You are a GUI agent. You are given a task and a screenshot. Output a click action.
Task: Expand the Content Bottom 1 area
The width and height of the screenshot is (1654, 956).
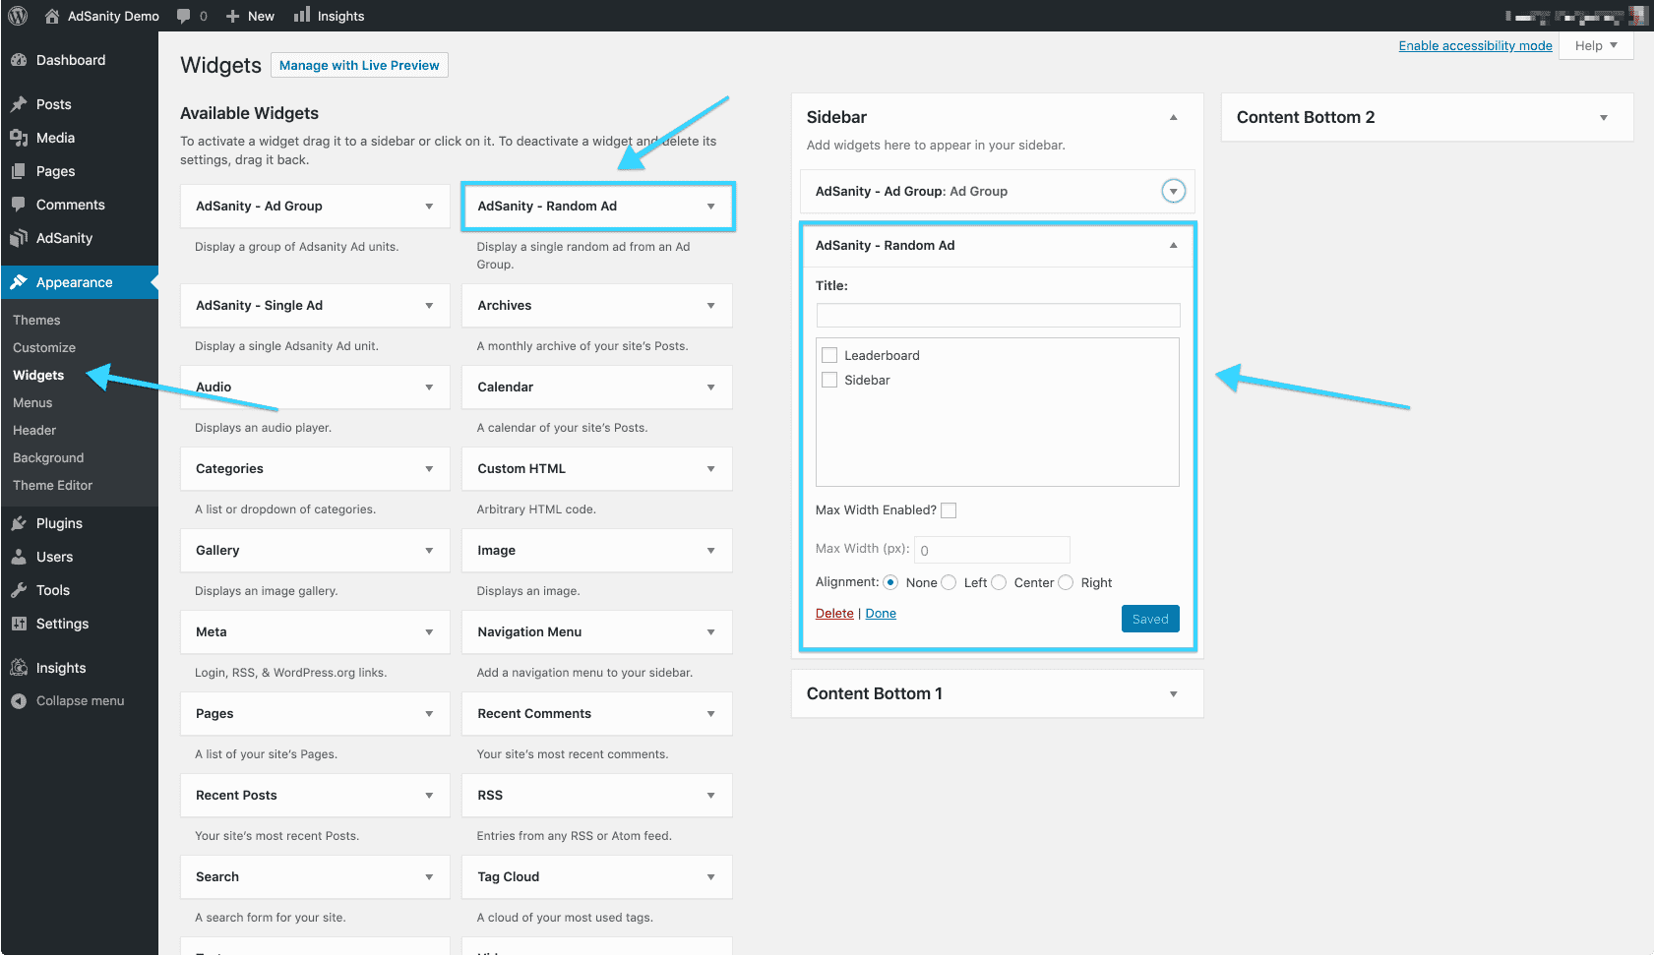coord(1173,694)
